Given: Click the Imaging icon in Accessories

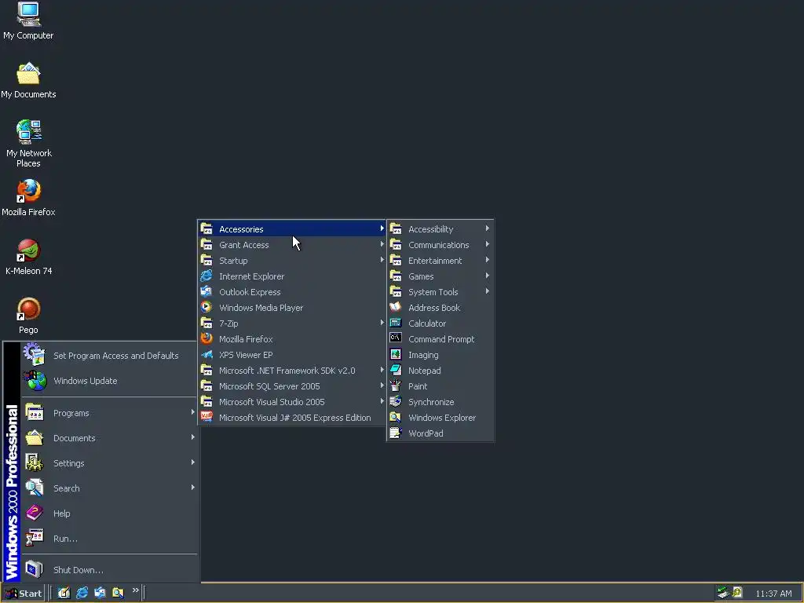Looking at the screenshot, I should coord(396,354).
